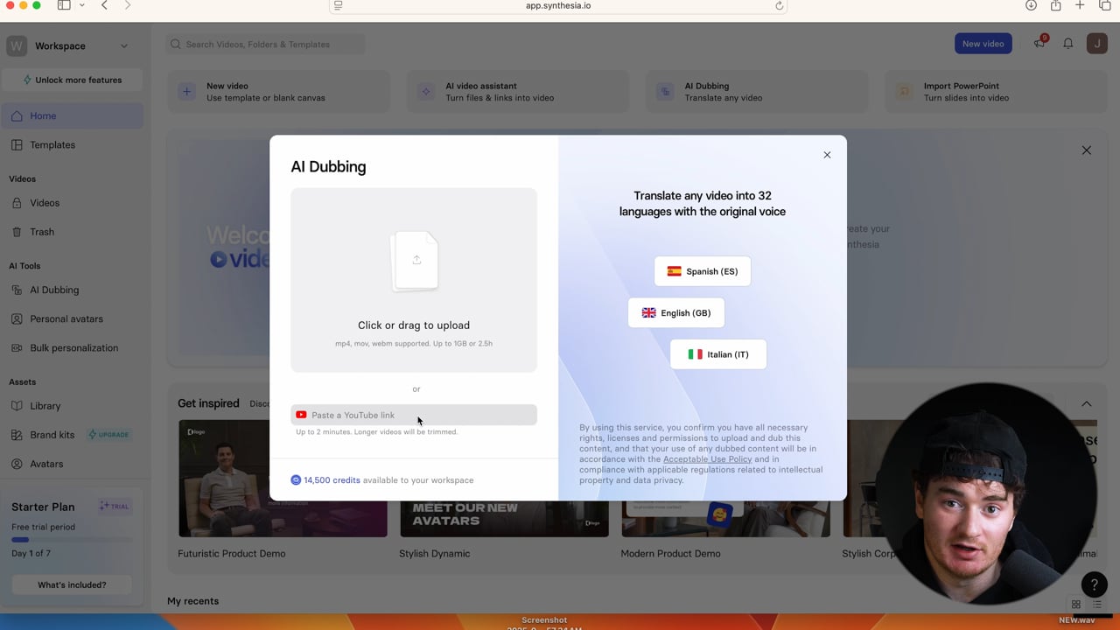Click the 14,500 credits text
The height and width of the screenshot is (630, 1120).
tap(332, 480)
